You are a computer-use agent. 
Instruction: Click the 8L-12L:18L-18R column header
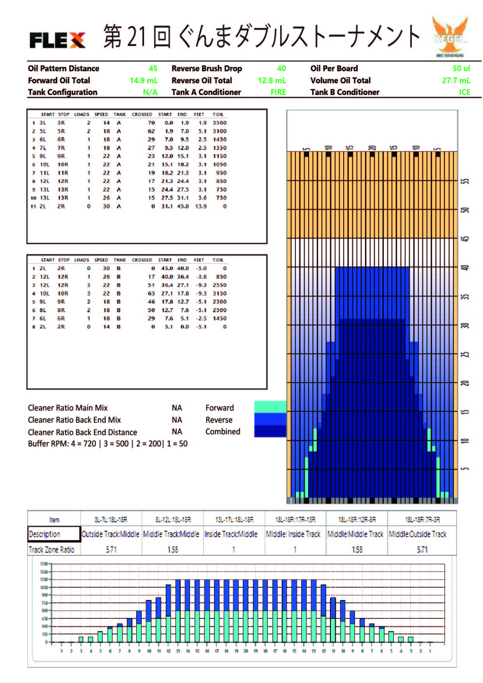pos(173,520)
